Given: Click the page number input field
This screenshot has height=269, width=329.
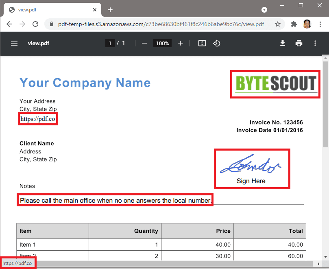Looking at the screenshot, I should click(110, 43).
